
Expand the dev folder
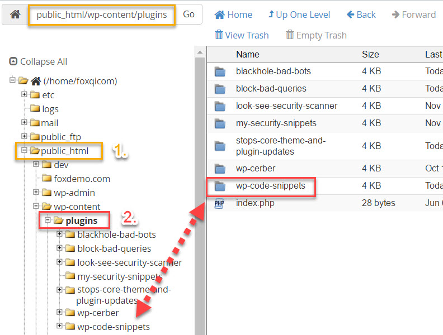36,164
